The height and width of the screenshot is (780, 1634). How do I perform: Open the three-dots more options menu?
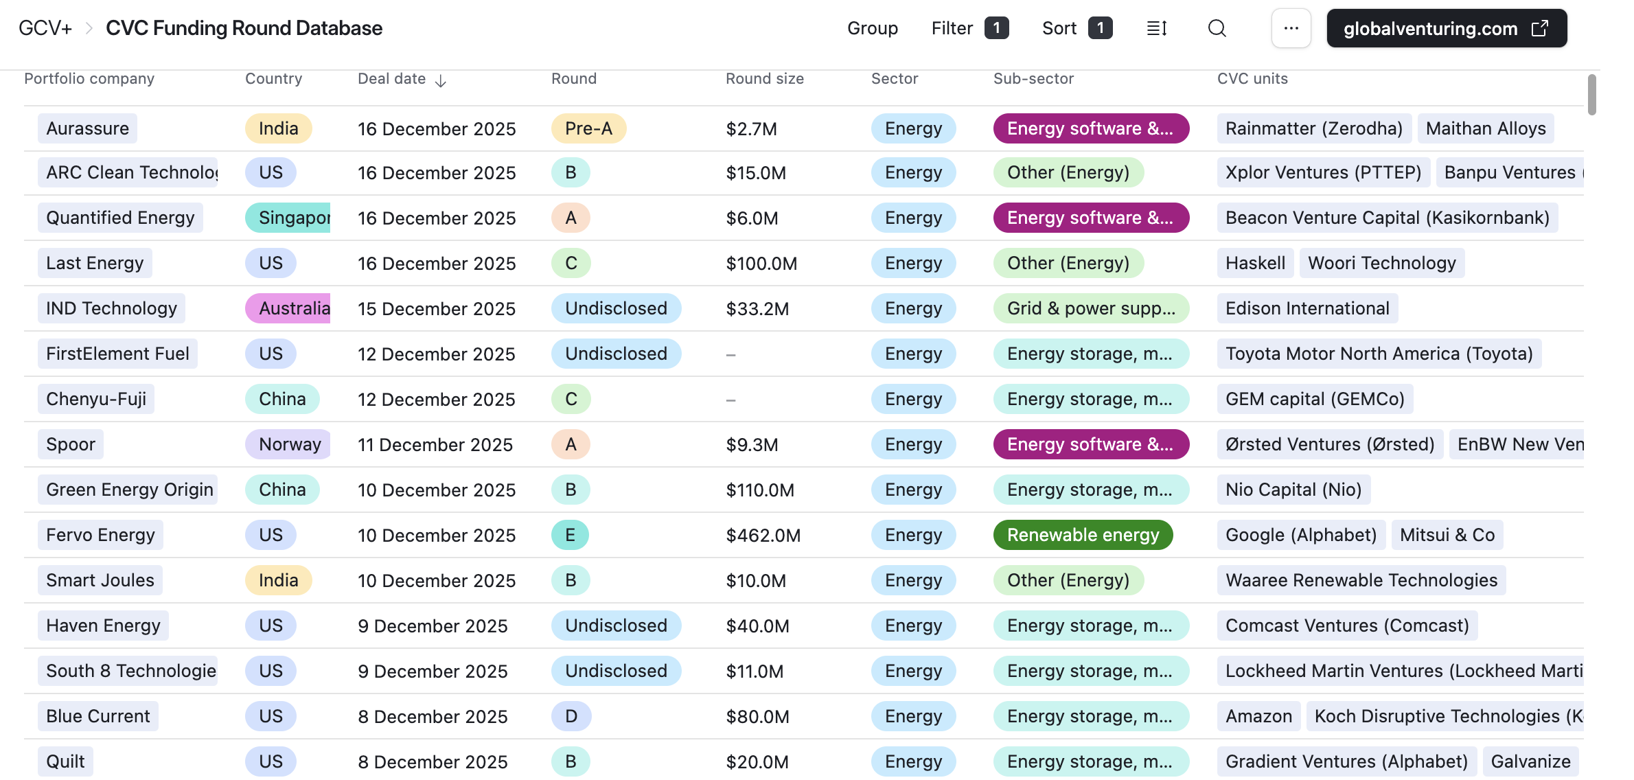click(1291, 28)
